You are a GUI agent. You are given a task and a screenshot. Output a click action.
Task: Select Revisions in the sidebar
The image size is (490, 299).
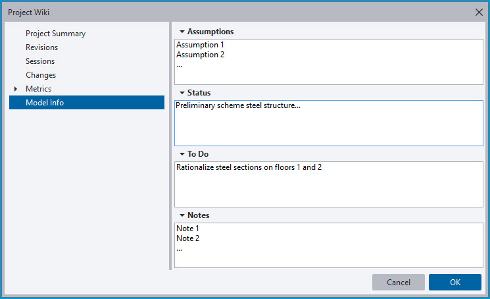pyautogui.click(x=41, y=47)
